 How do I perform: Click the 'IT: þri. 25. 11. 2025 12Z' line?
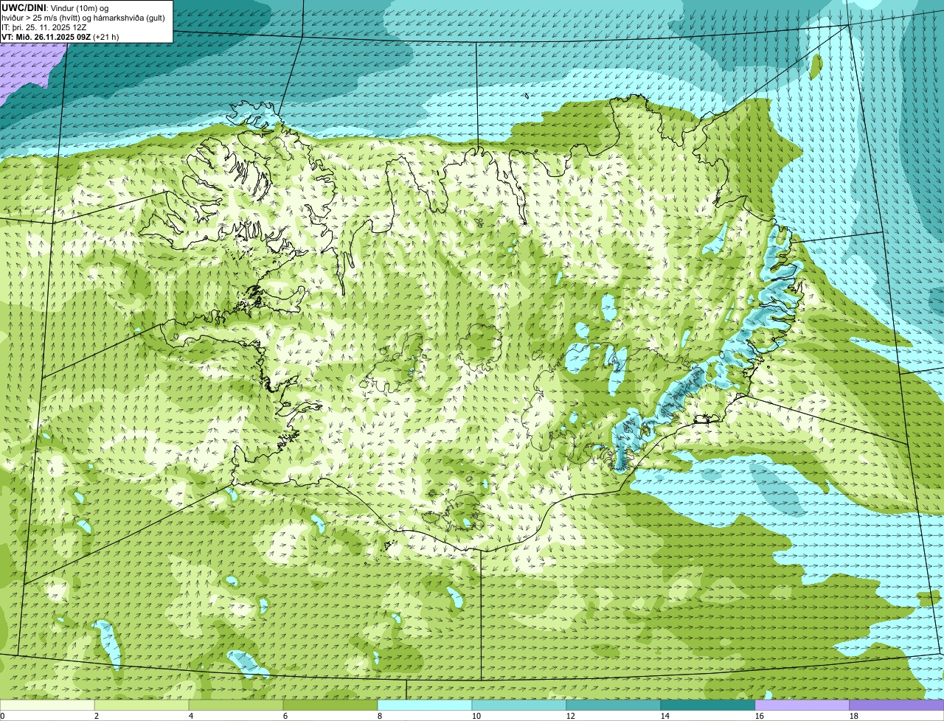(44, 27)
